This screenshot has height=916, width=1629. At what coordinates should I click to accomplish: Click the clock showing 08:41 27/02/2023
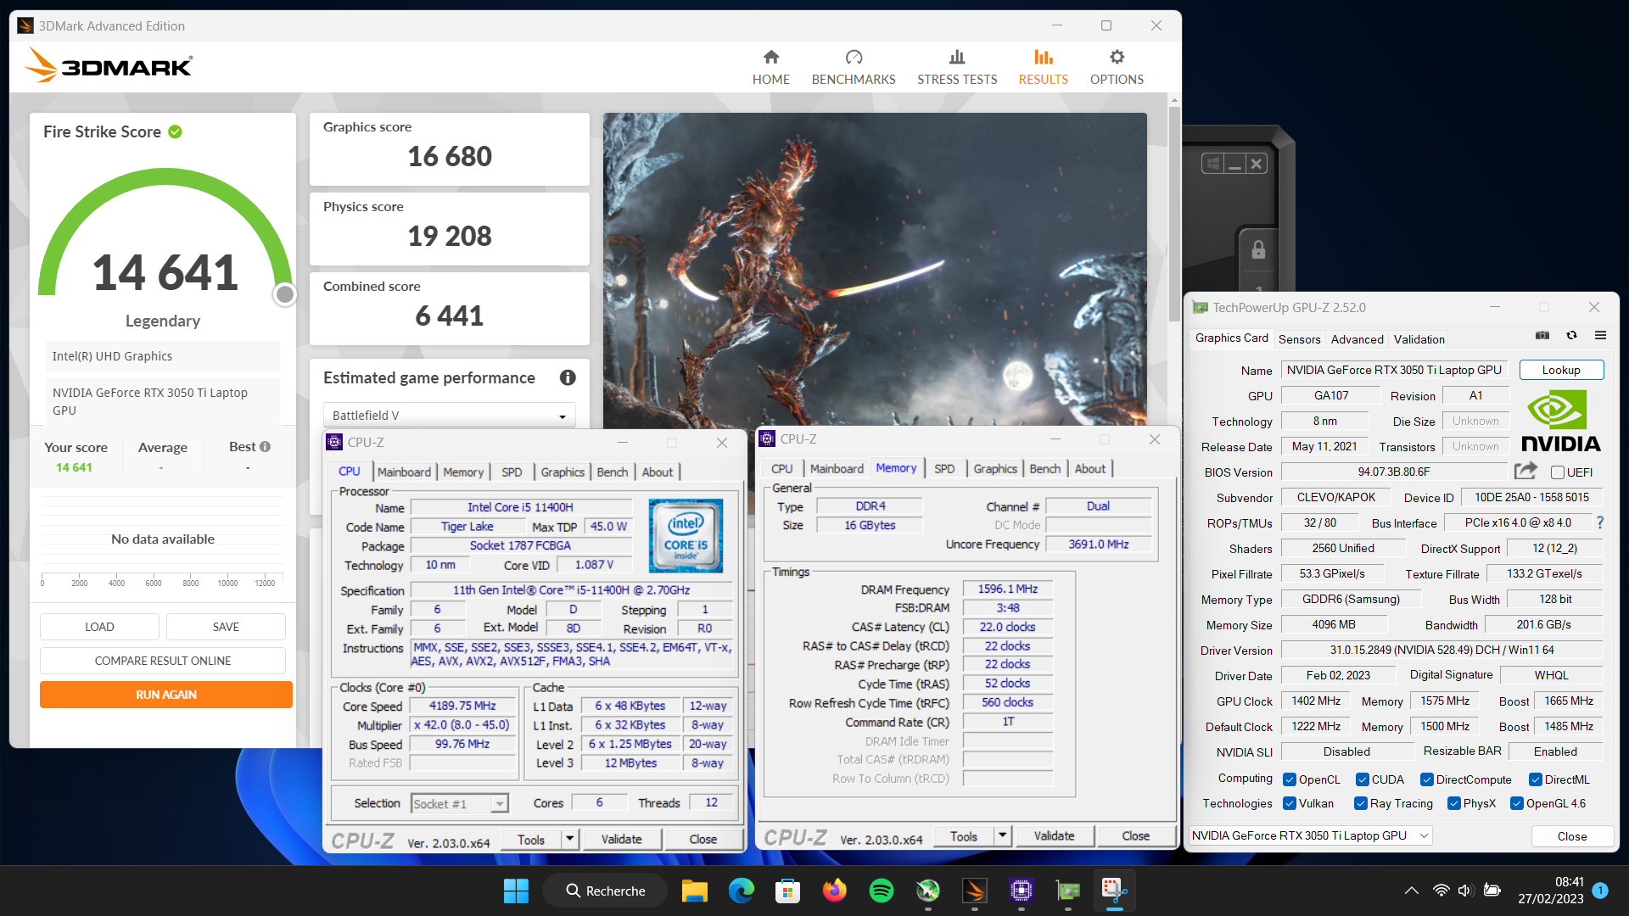[1551, 891]
